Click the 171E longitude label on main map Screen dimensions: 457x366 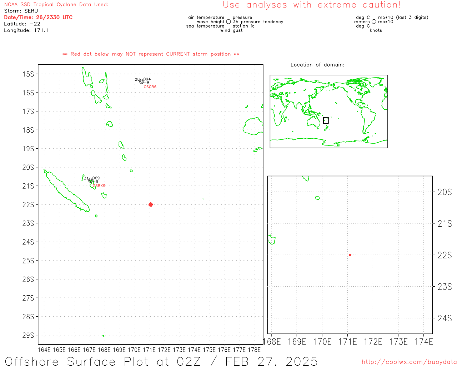pyautogui.click(x=149, y=350)
